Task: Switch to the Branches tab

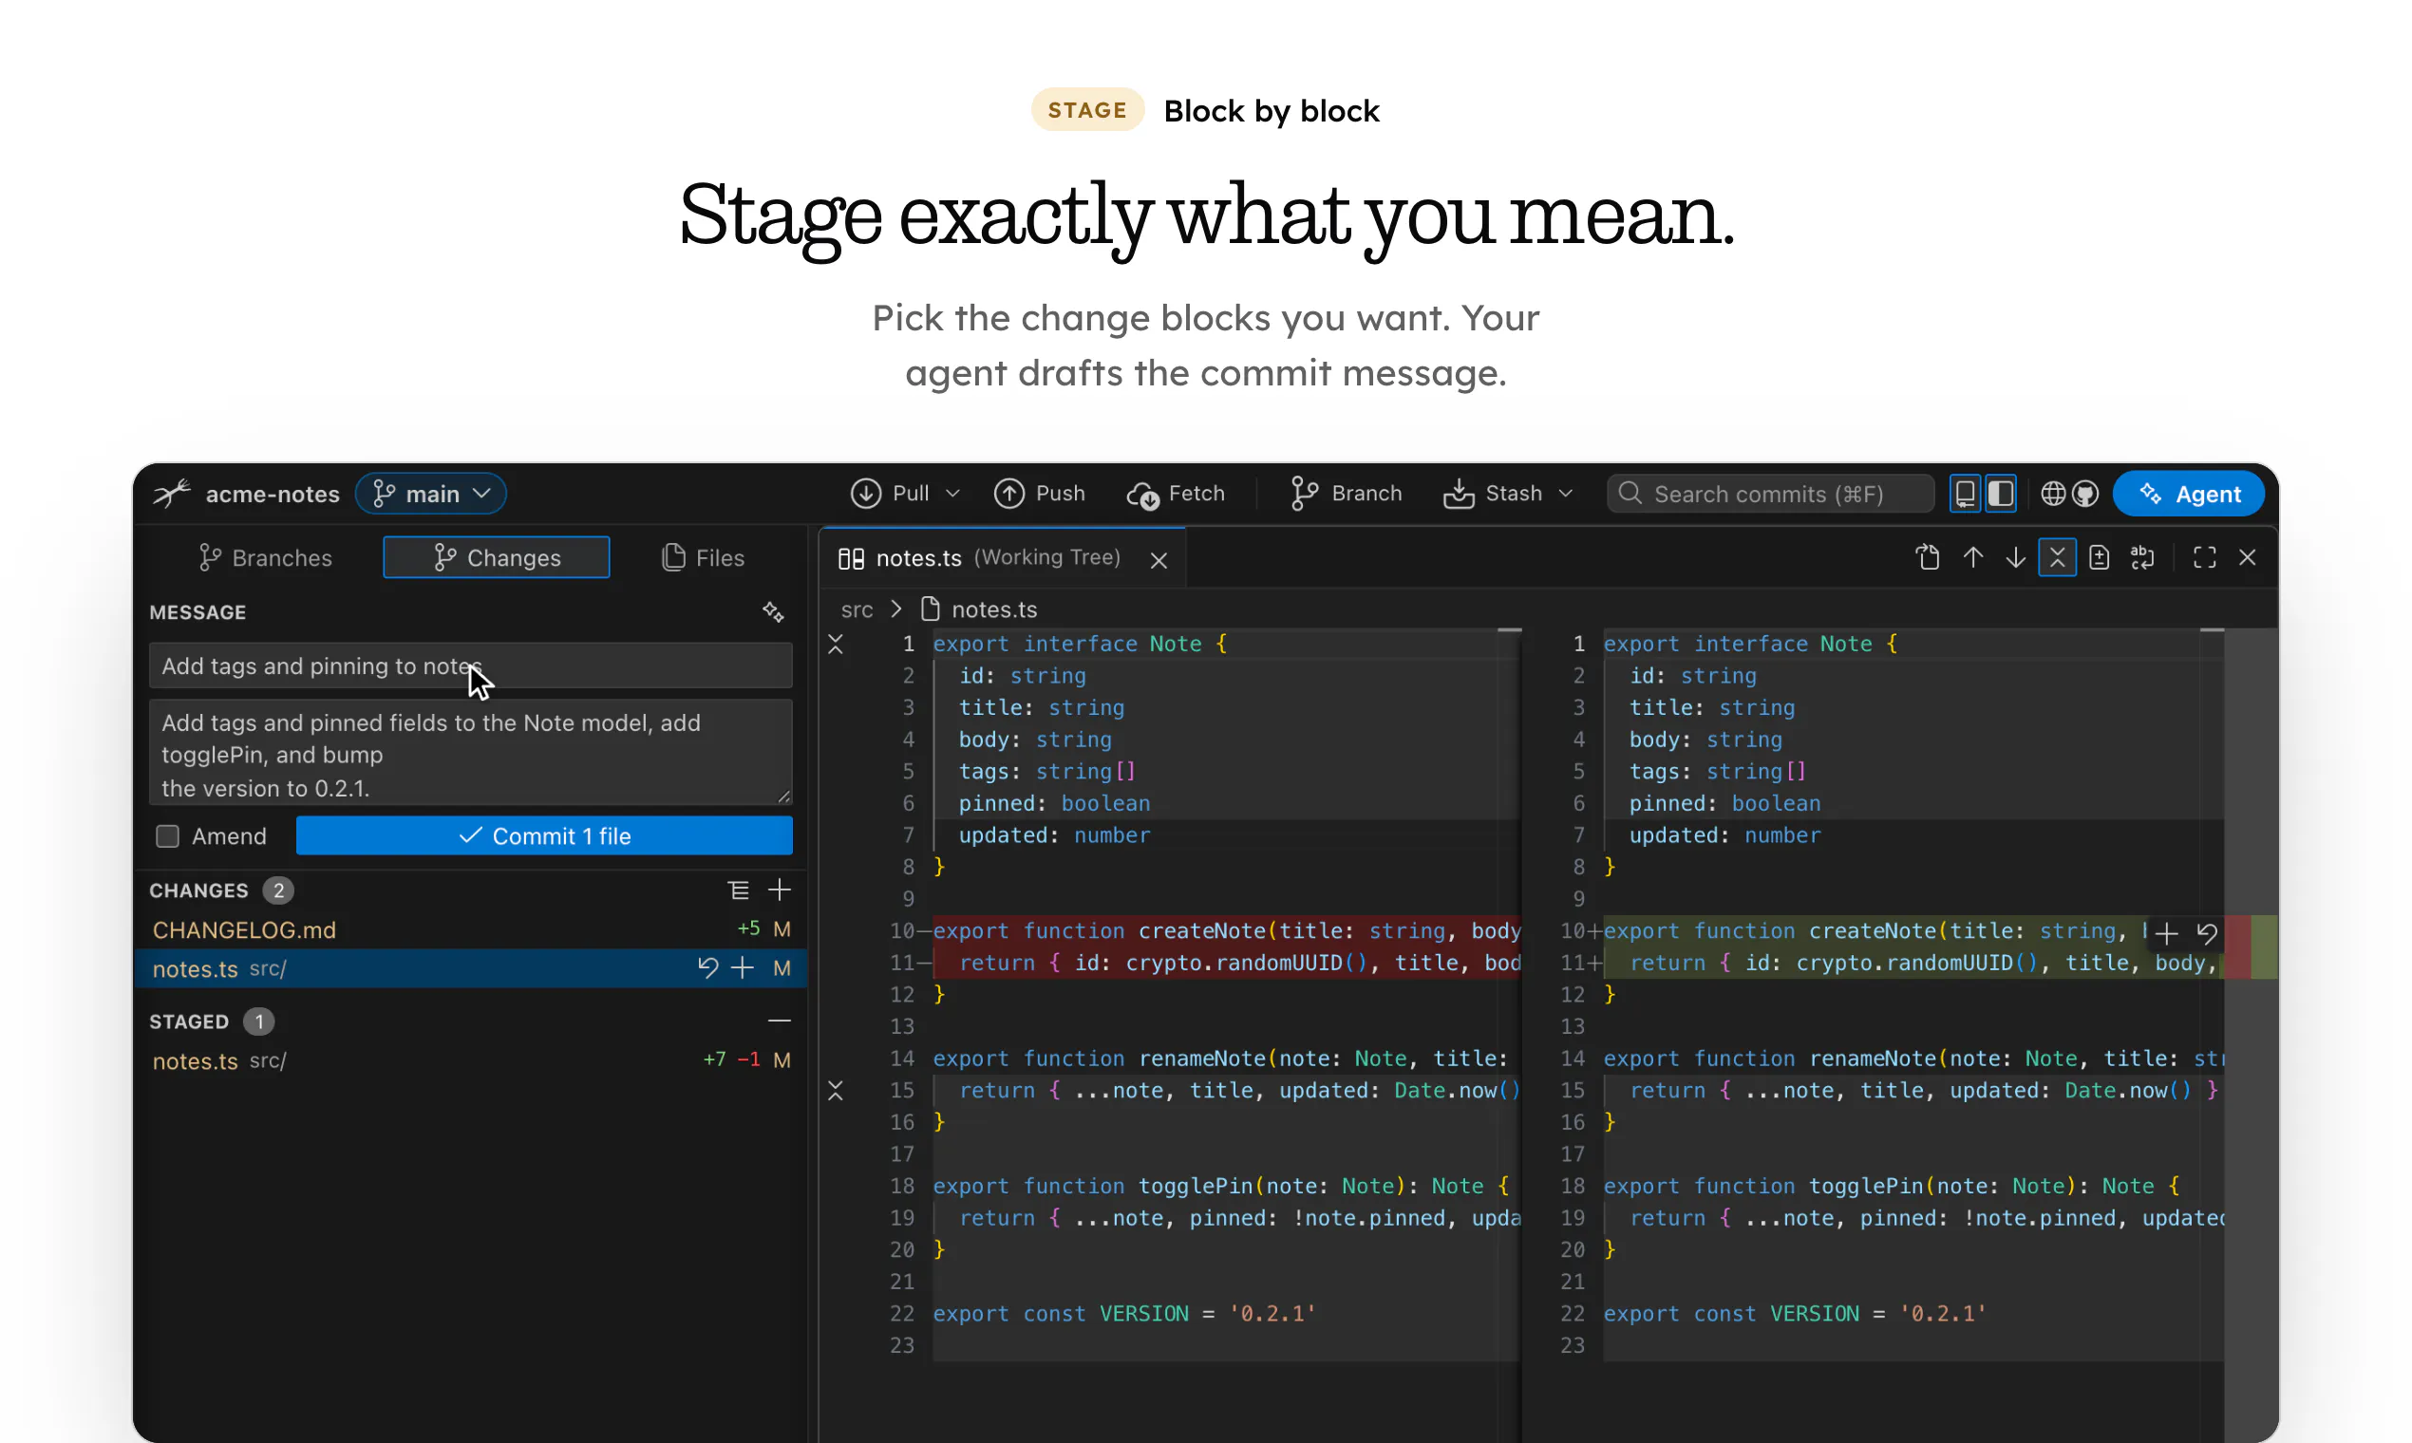Action: click(x=266, y=558)
